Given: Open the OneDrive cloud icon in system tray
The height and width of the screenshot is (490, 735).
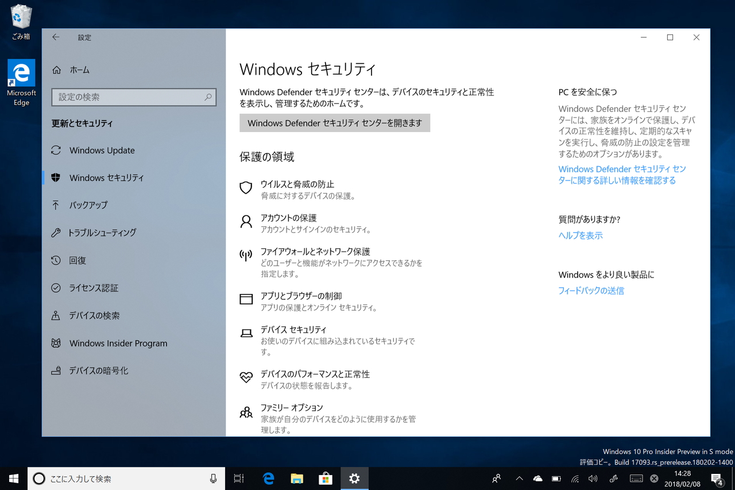Looking at the screenshot, I should pos(537,478).
